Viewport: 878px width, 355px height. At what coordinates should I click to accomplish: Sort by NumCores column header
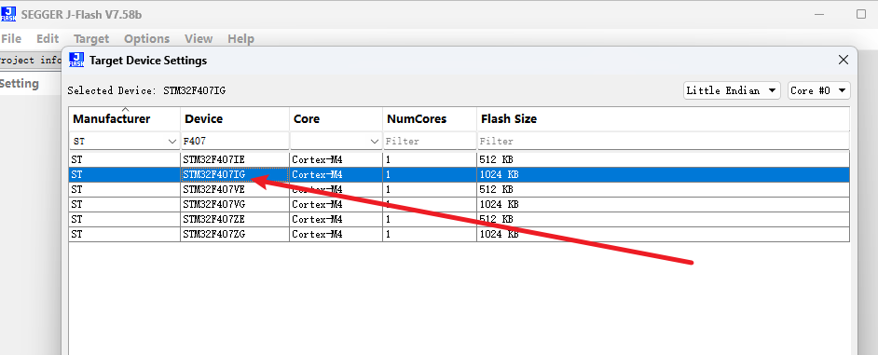pos(430,118)
